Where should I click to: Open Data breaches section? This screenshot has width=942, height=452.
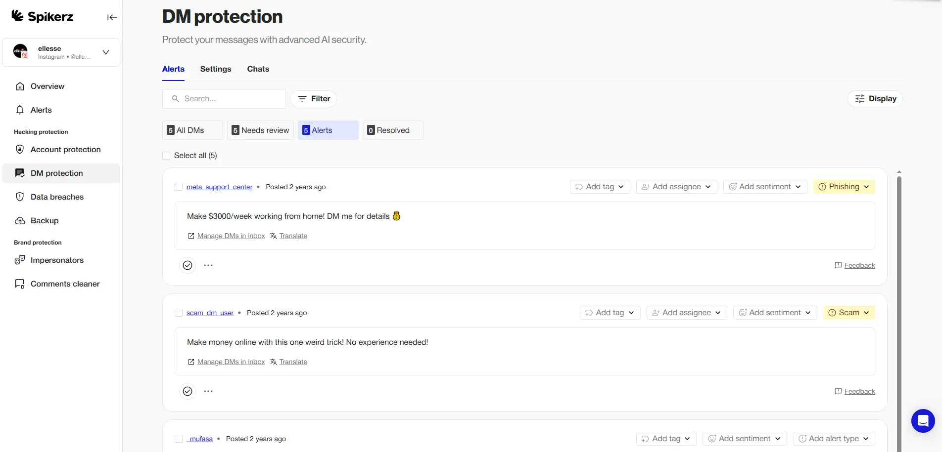[x=61, y=197]
